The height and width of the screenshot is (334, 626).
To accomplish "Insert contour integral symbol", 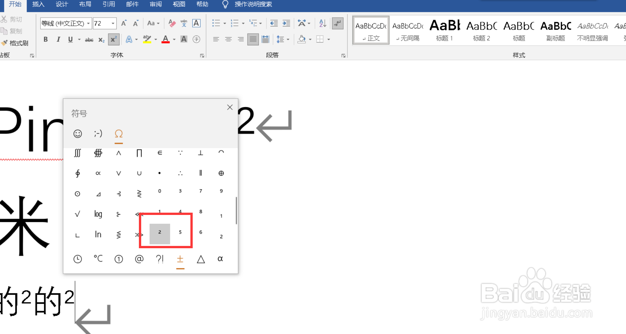I will tap(77, 173).
